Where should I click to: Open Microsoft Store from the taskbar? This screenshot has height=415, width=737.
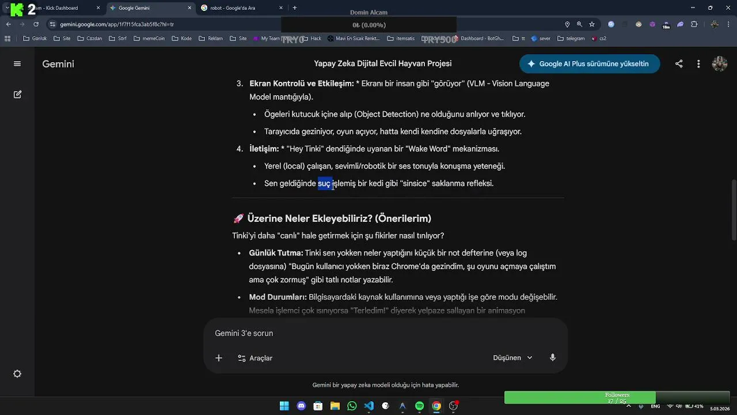tap(318, 406)
